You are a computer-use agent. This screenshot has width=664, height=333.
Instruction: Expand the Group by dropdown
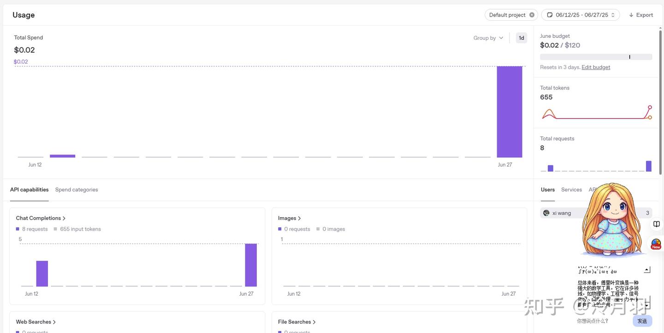(488, 38)
